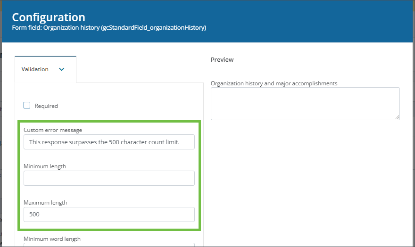The width and height of the screenshot is (415, 247).
Task: Open the Validation tab
Action: (35, 69)
